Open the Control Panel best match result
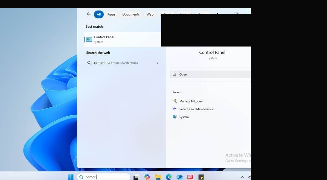The image size is (327, 180). click(x=122, y=39)
